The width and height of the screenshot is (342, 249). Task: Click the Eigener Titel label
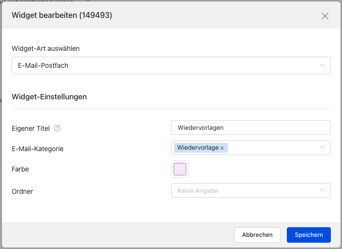[x=31, y=128]
